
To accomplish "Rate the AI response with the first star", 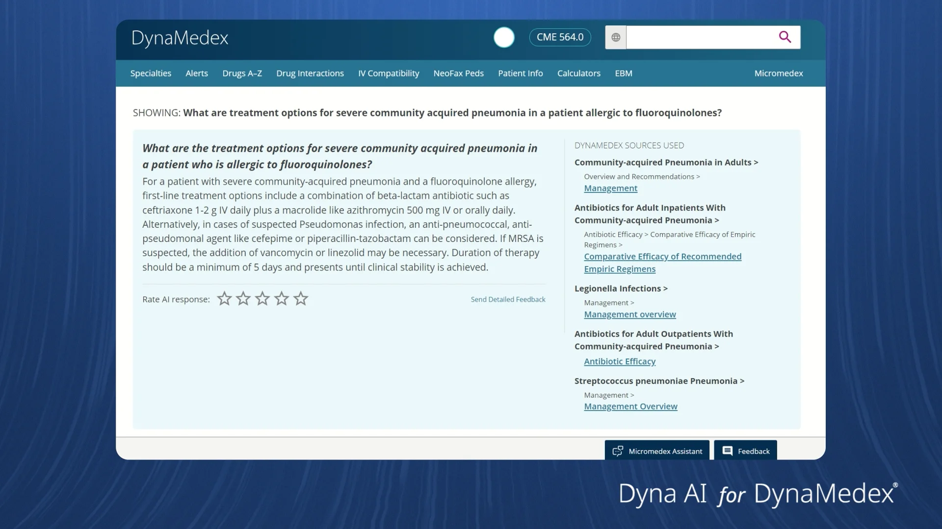I will point(224,298).
